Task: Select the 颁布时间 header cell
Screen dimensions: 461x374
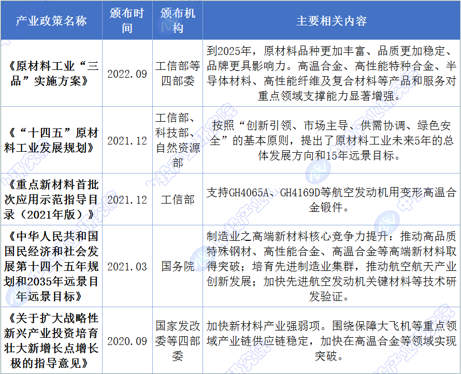Action: (127, 21)
